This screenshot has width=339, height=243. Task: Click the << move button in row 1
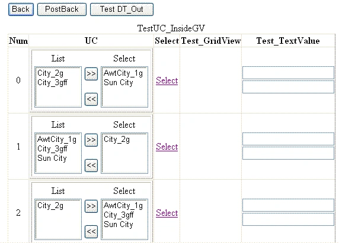[x=91, y=166]
